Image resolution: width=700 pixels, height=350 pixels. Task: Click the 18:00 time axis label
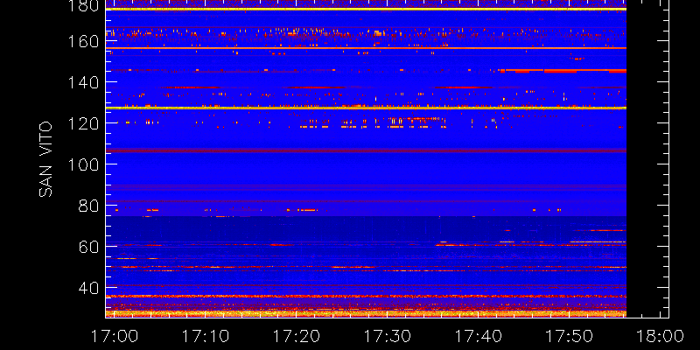[661, 336]
